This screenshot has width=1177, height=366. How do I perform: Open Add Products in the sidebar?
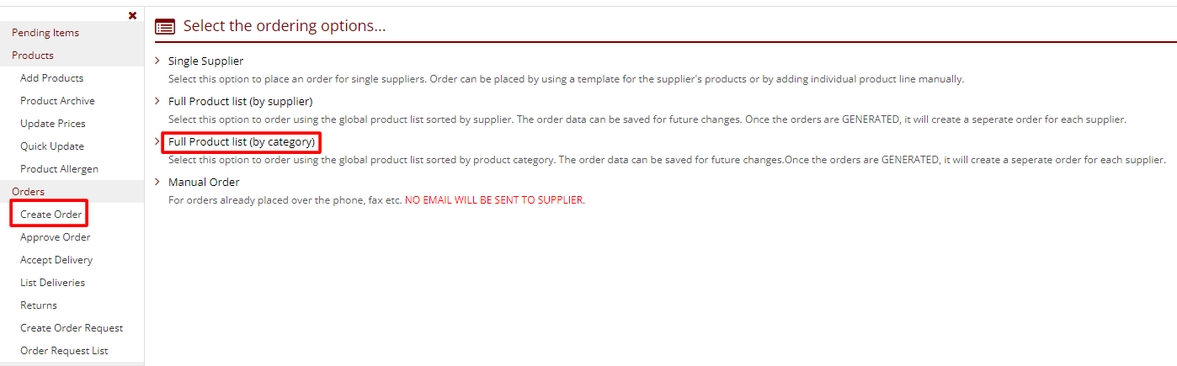(51, 78)
